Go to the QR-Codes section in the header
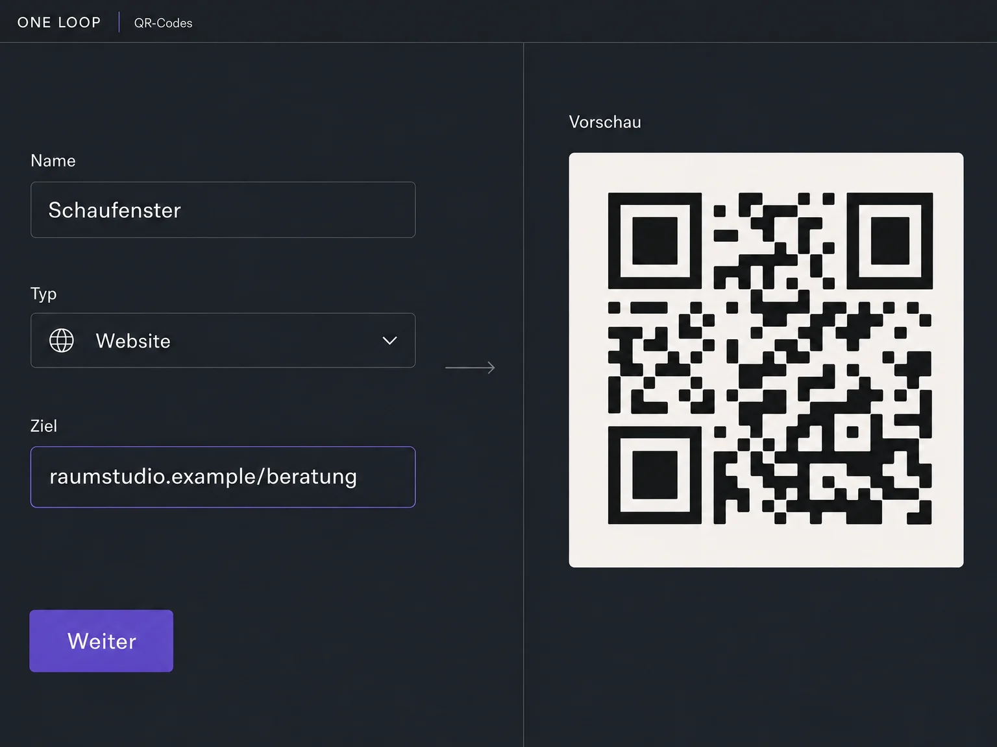This screenshot has height=747, width=997. click(x=163, y=23)
